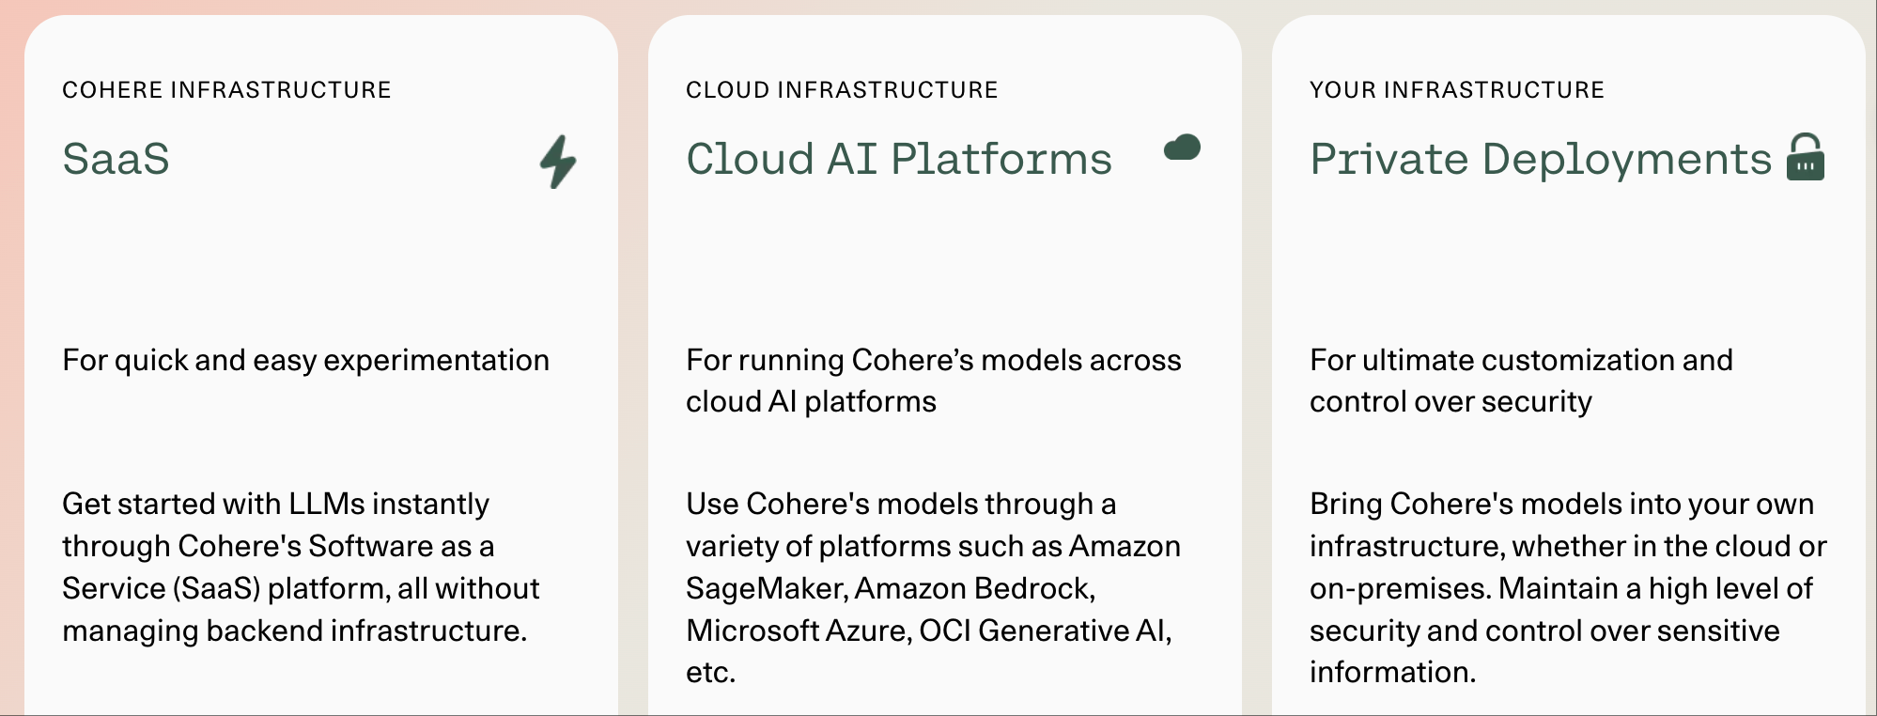Open the Private Deployments heading
1877x716 pixels.
[1540, 159]
